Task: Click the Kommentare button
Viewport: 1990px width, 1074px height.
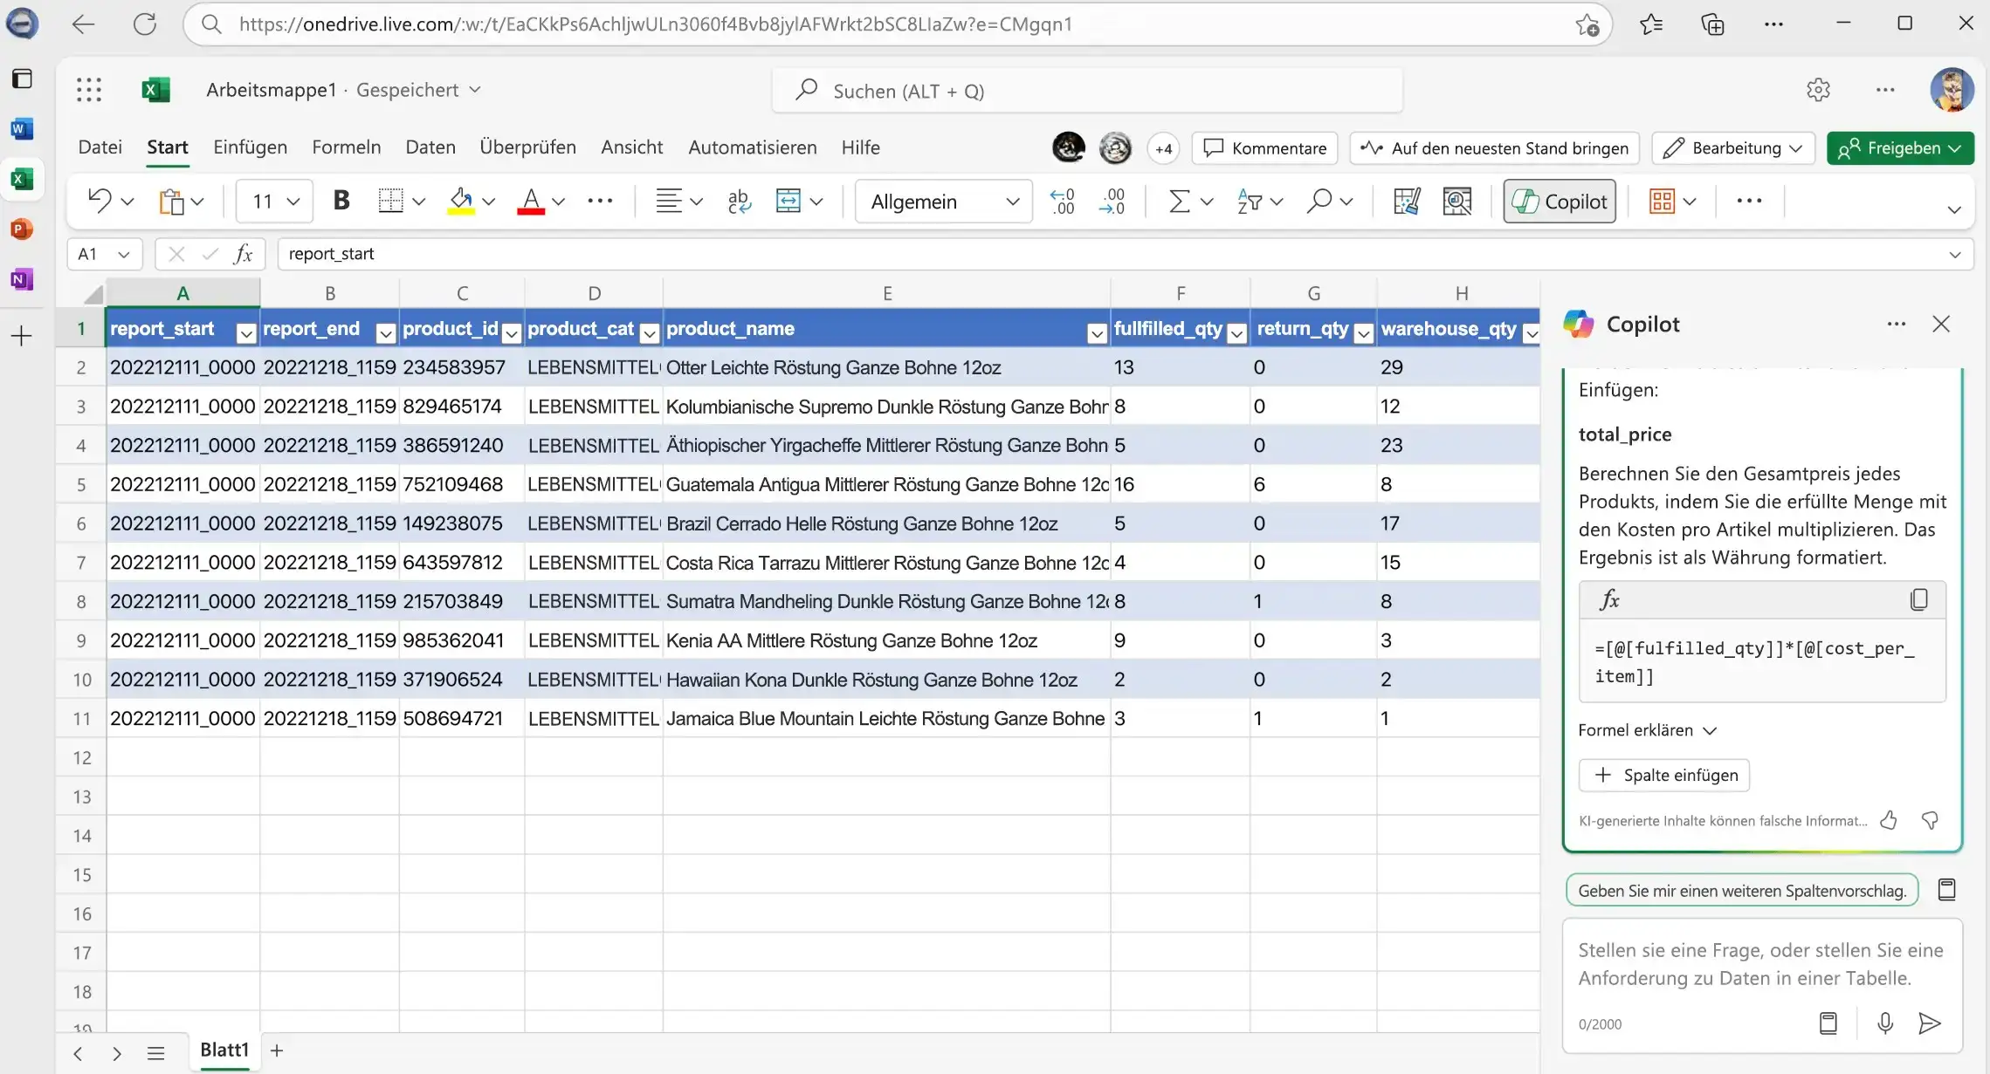Action: [x=1265, y=147]
